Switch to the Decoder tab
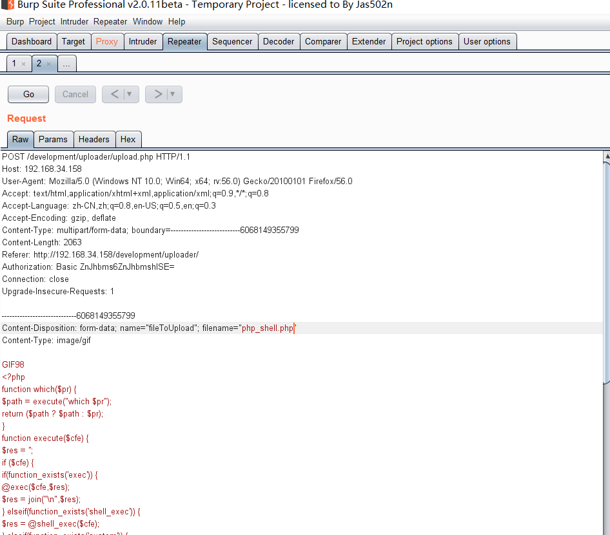 [x=279, y=42]
